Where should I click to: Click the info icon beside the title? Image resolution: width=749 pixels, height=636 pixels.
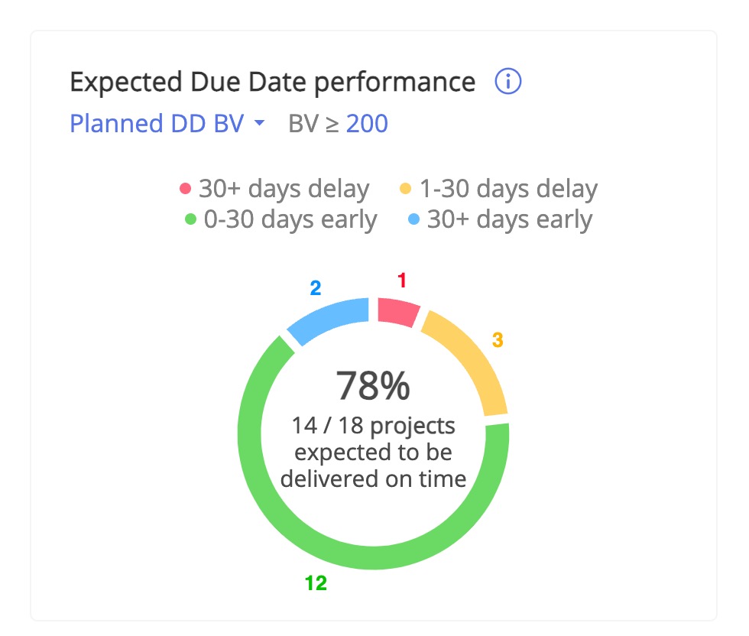(x=507, y=81)
